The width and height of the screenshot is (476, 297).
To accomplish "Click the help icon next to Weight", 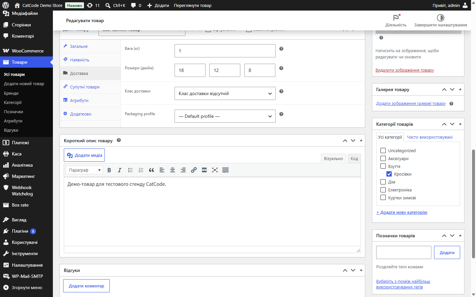I will point(281,49).
